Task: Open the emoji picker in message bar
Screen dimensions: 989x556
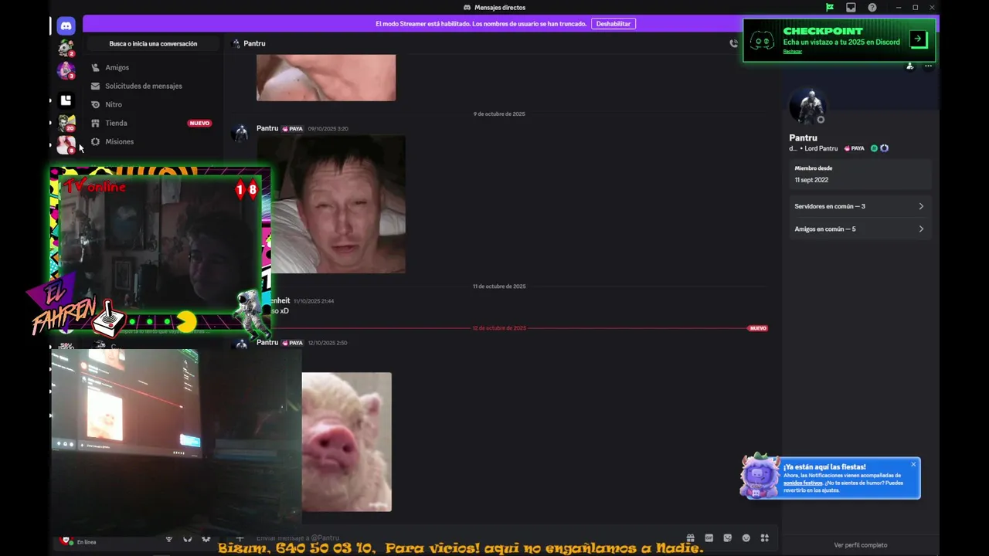Action: 746,538
